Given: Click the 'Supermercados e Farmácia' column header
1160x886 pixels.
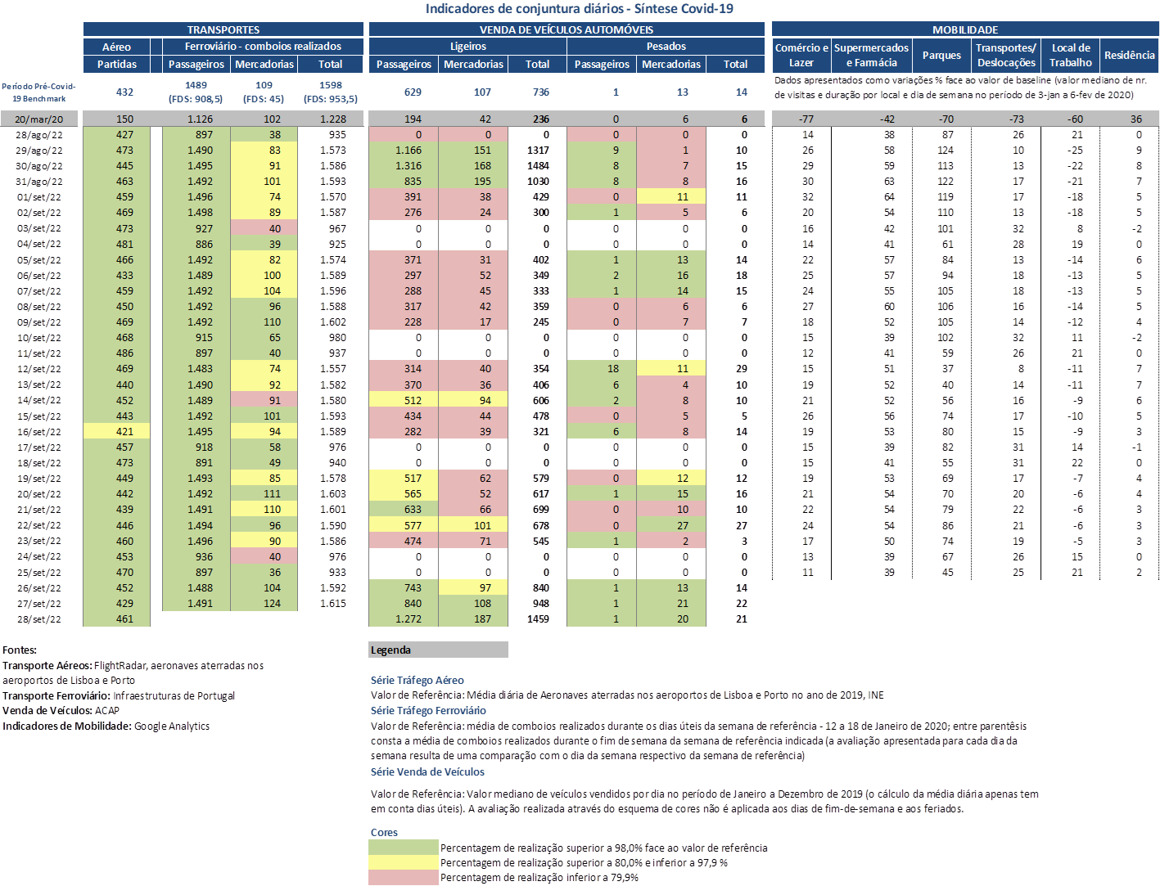Looking at the screenshot, I should [x=871, y=55].
